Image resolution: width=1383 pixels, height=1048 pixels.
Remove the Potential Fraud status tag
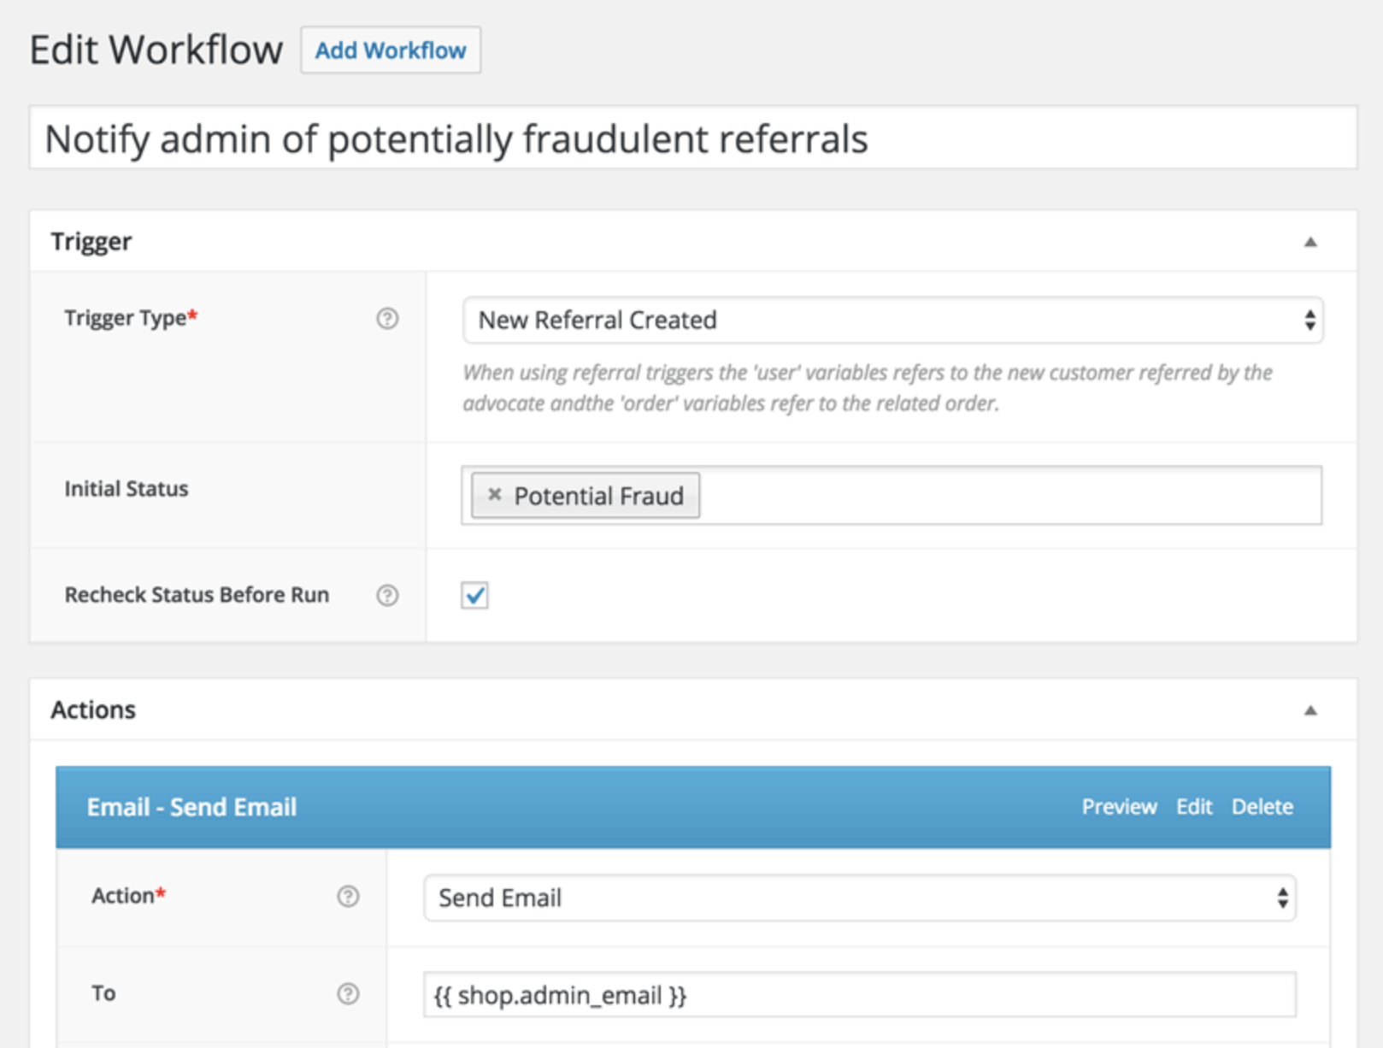point(494,494)
